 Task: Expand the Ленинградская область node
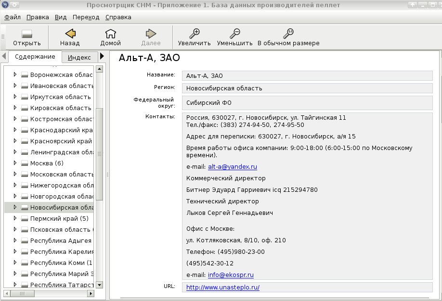point(15,152)
